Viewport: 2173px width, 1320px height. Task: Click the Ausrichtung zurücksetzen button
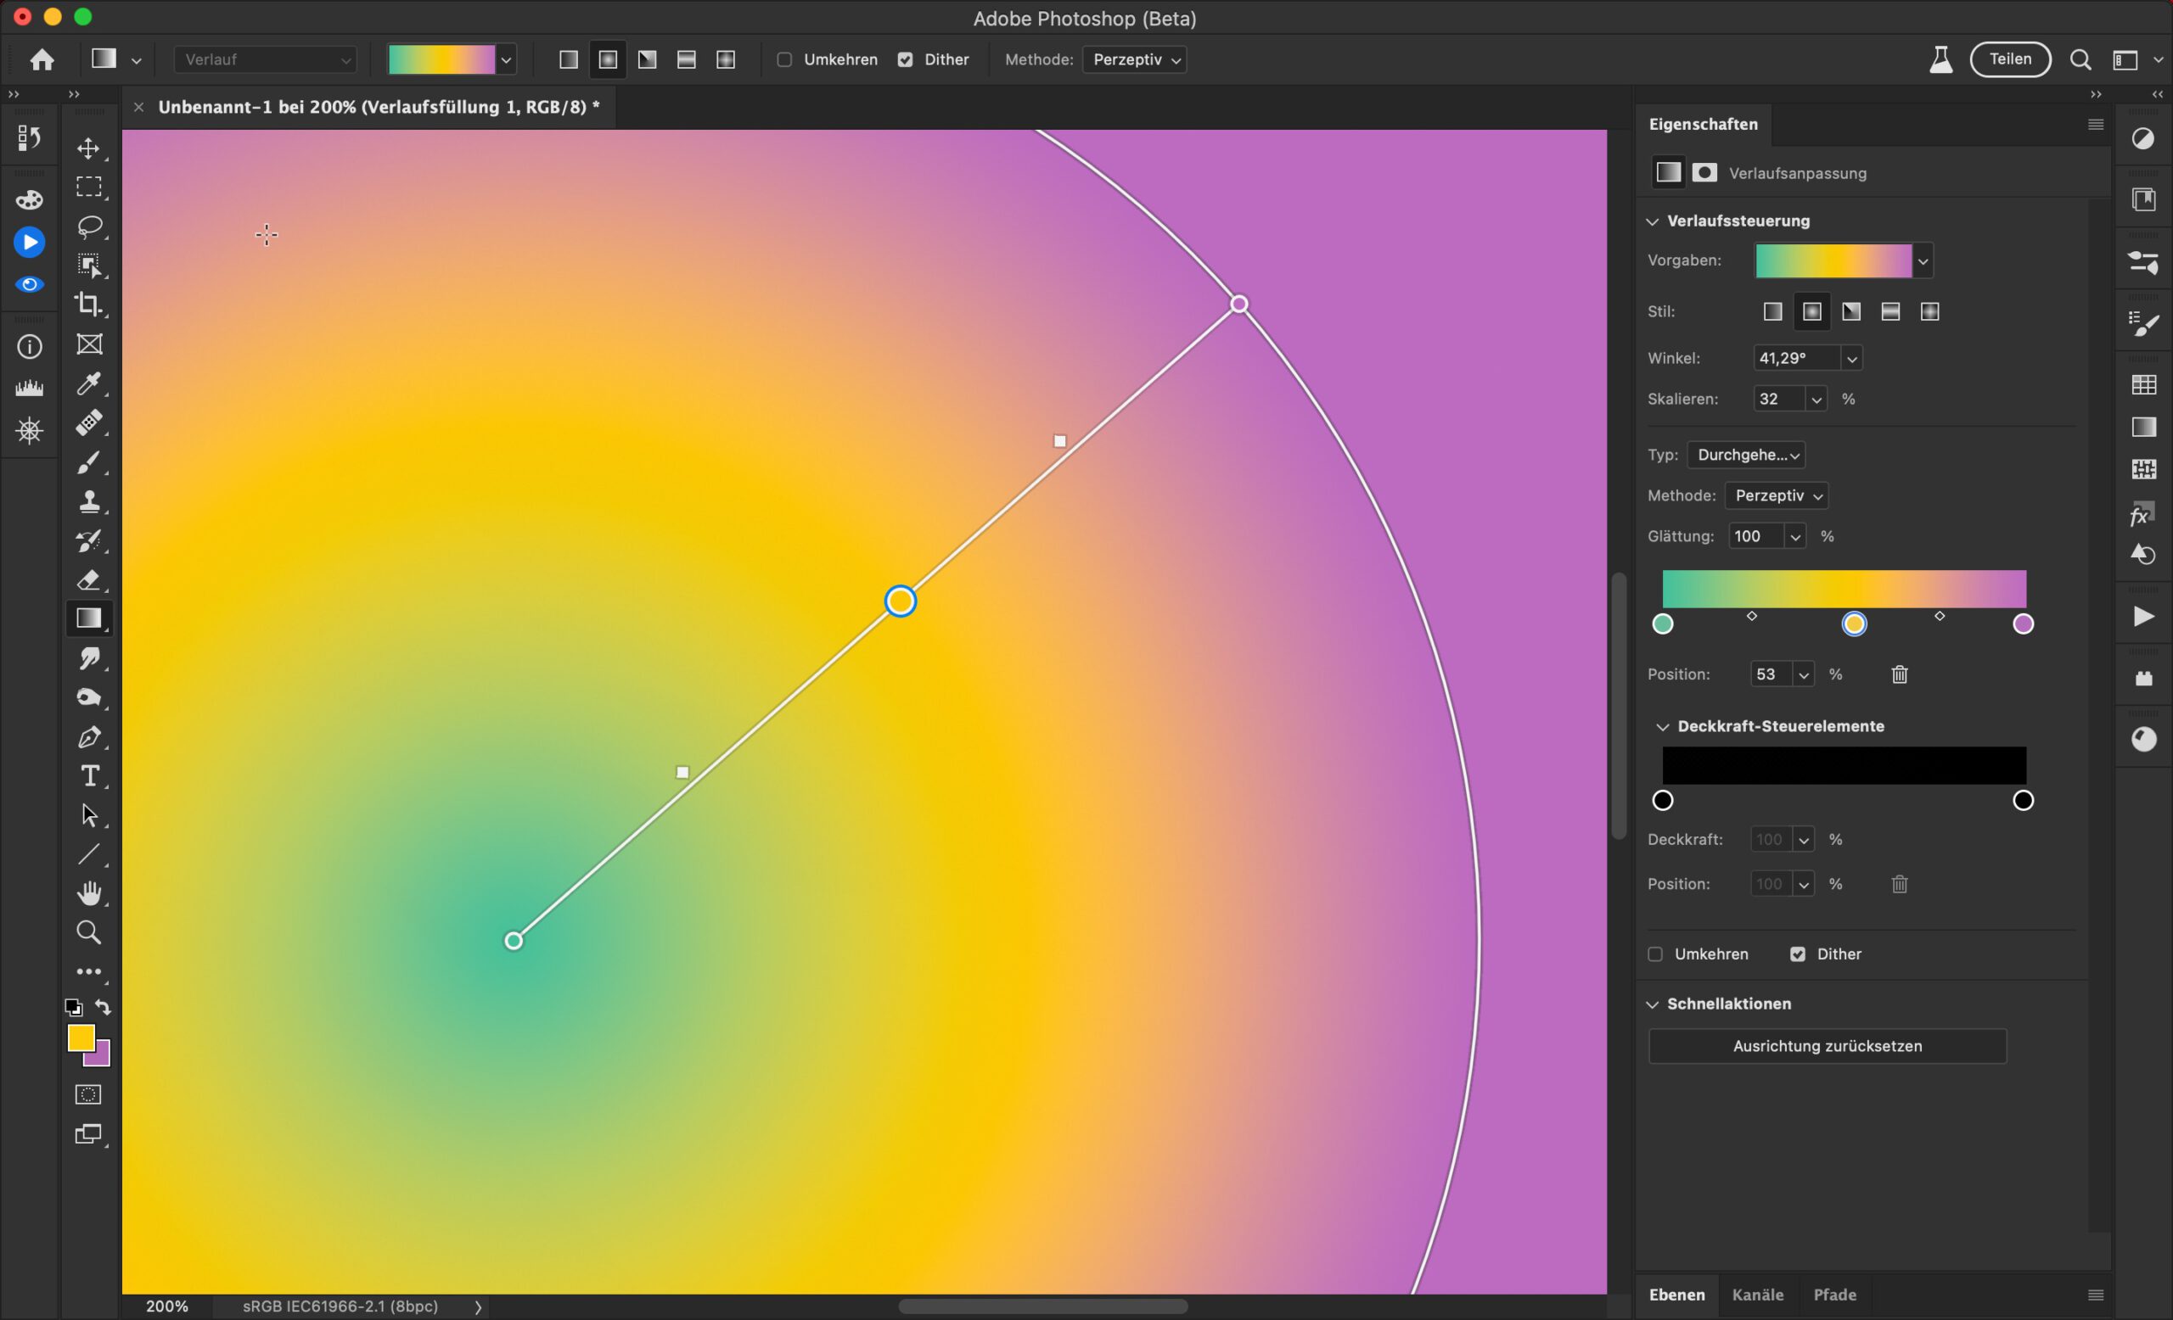pos(1828,1047)
